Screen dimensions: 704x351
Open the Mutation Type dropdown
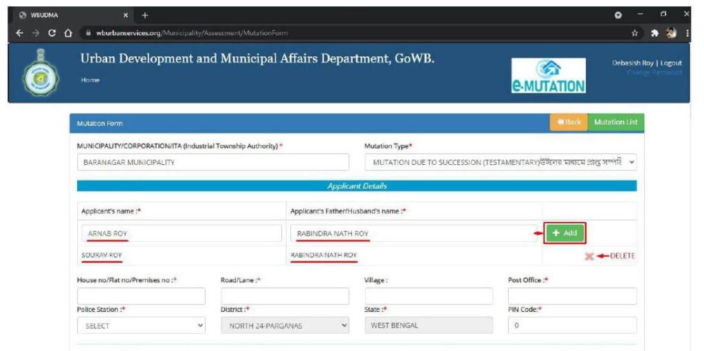tap(500, 163)
